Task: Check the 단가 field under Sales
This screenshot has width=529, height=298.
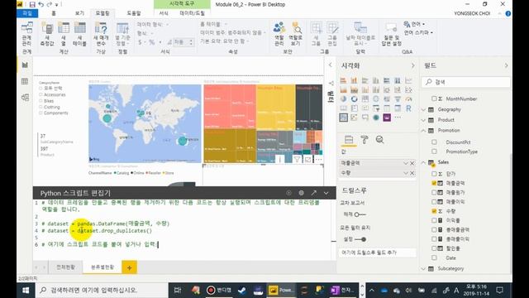Action: [434, 174]
